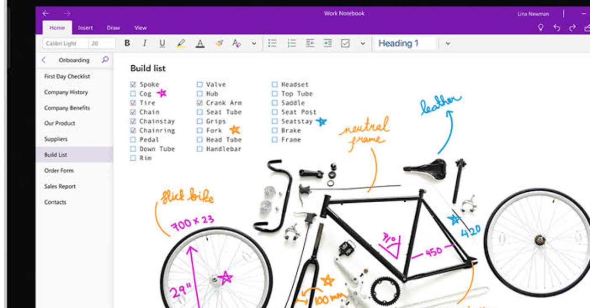Search pages with the sidebar magnifier icon
The width and height of the screenshot is (590, 308).
105,60
